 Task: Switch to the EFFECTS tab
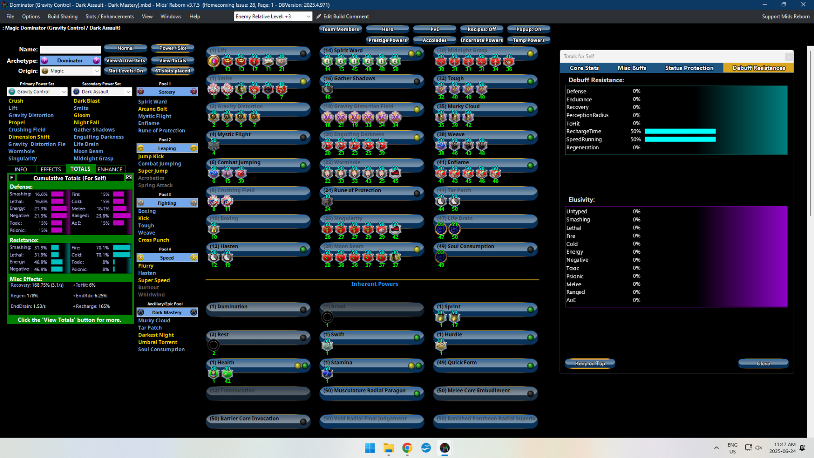pyautogui.click(x=51, y=169)
